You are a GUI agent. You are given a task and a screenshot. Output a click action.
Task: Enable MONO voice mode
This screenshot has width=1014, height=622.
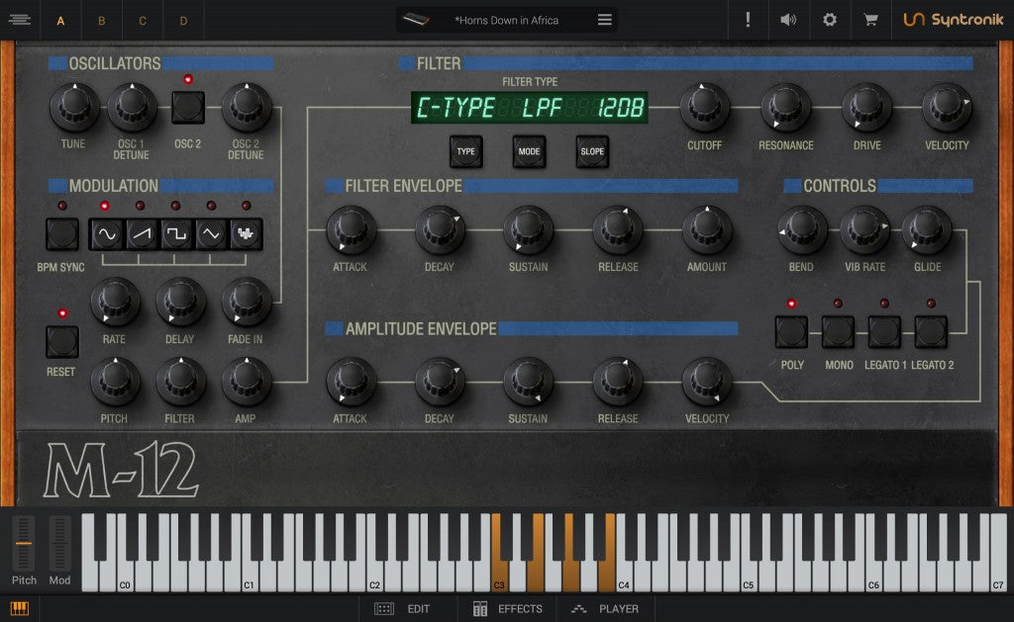[x=838, y=331]
